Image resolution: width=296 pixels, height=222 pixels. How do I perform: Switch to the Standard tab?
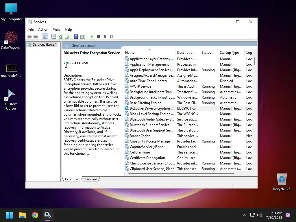click(x=90, y=179)
